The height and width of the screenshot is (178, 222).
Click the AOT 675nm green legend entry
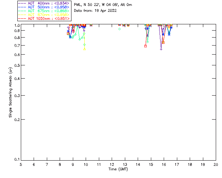(44, 11)
